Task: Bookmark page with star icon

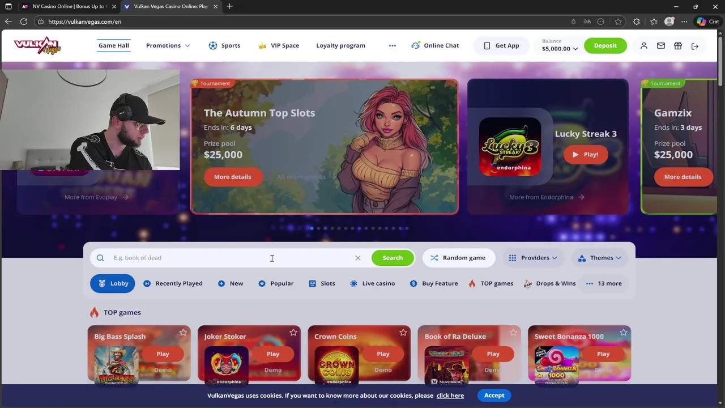Action: (619, 22)
